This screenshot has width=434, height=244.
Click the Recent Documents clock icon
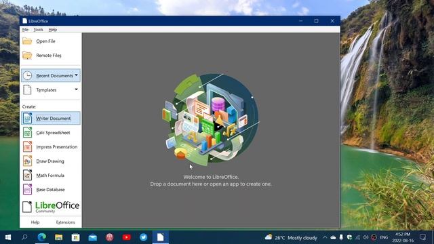tap(27, 75)
